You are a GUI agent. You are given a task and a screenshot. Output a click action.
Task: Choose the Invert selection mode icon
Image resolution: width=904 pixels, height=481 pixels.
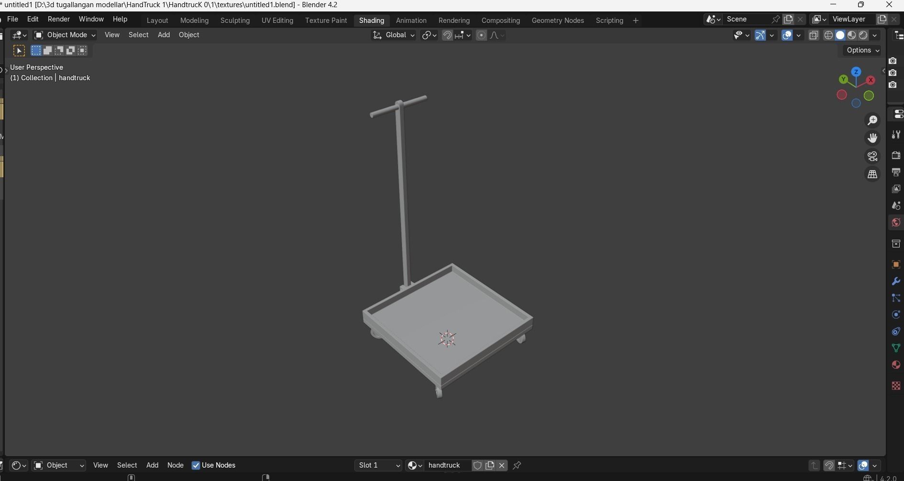point(71,51)
